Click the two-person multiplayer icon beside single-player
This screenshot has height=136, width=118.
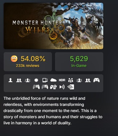pyautogui.click(x=19, y=80)
